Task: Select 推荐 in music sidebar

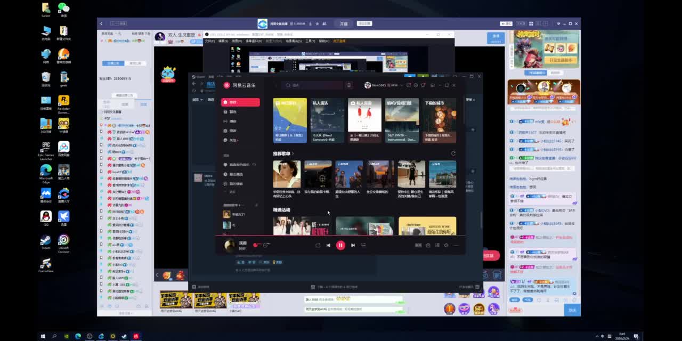Action: (x=240, y=102)
